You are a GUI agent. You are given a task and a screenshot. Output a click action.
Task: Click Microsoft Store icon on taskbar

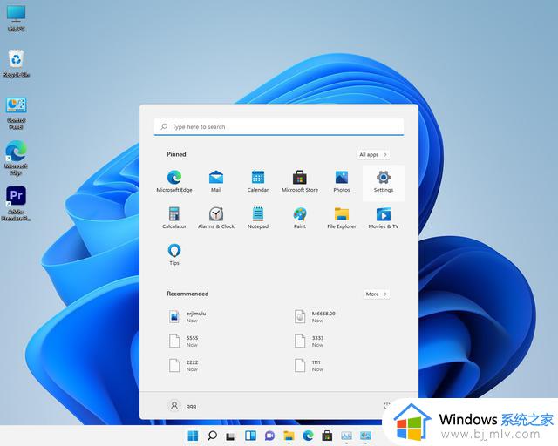click(327, 436)
